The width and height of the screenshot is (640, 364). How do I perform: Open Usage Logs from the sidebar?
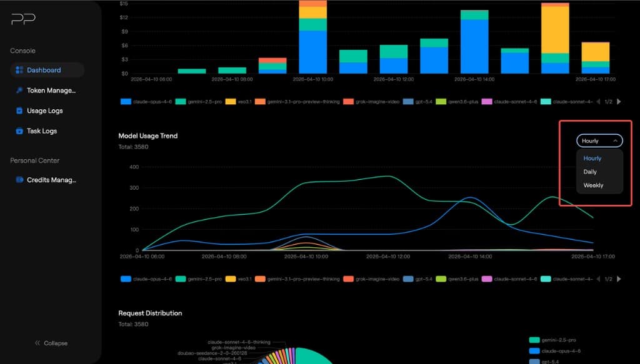click(x=47, y=111)
